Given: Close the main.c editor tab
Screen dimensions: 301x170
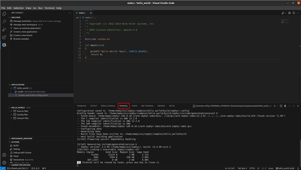Looking at the screenshot, I should tap(91, 13).
